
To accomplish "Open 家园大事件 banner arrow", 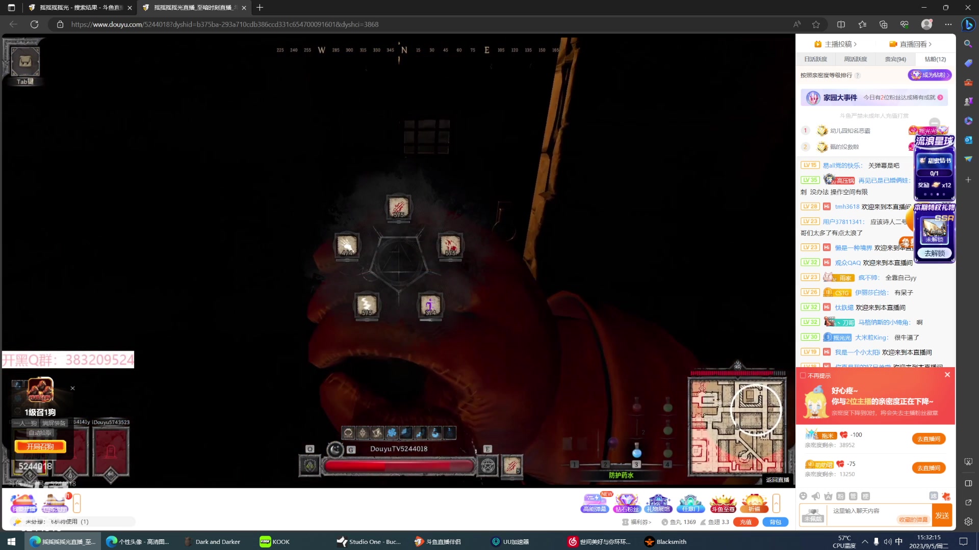I will click(x=940, y=97).
